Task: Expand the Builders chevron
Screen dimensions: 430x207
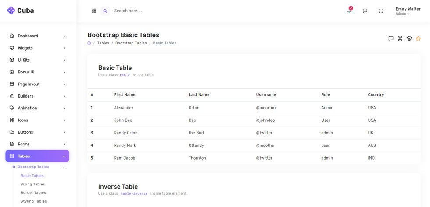Action: click(x=64, y=96)
